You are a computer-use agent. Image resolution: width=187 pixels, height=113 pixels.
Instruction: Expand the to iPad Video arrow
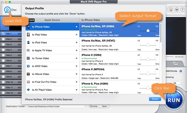[x=77, y=35]
